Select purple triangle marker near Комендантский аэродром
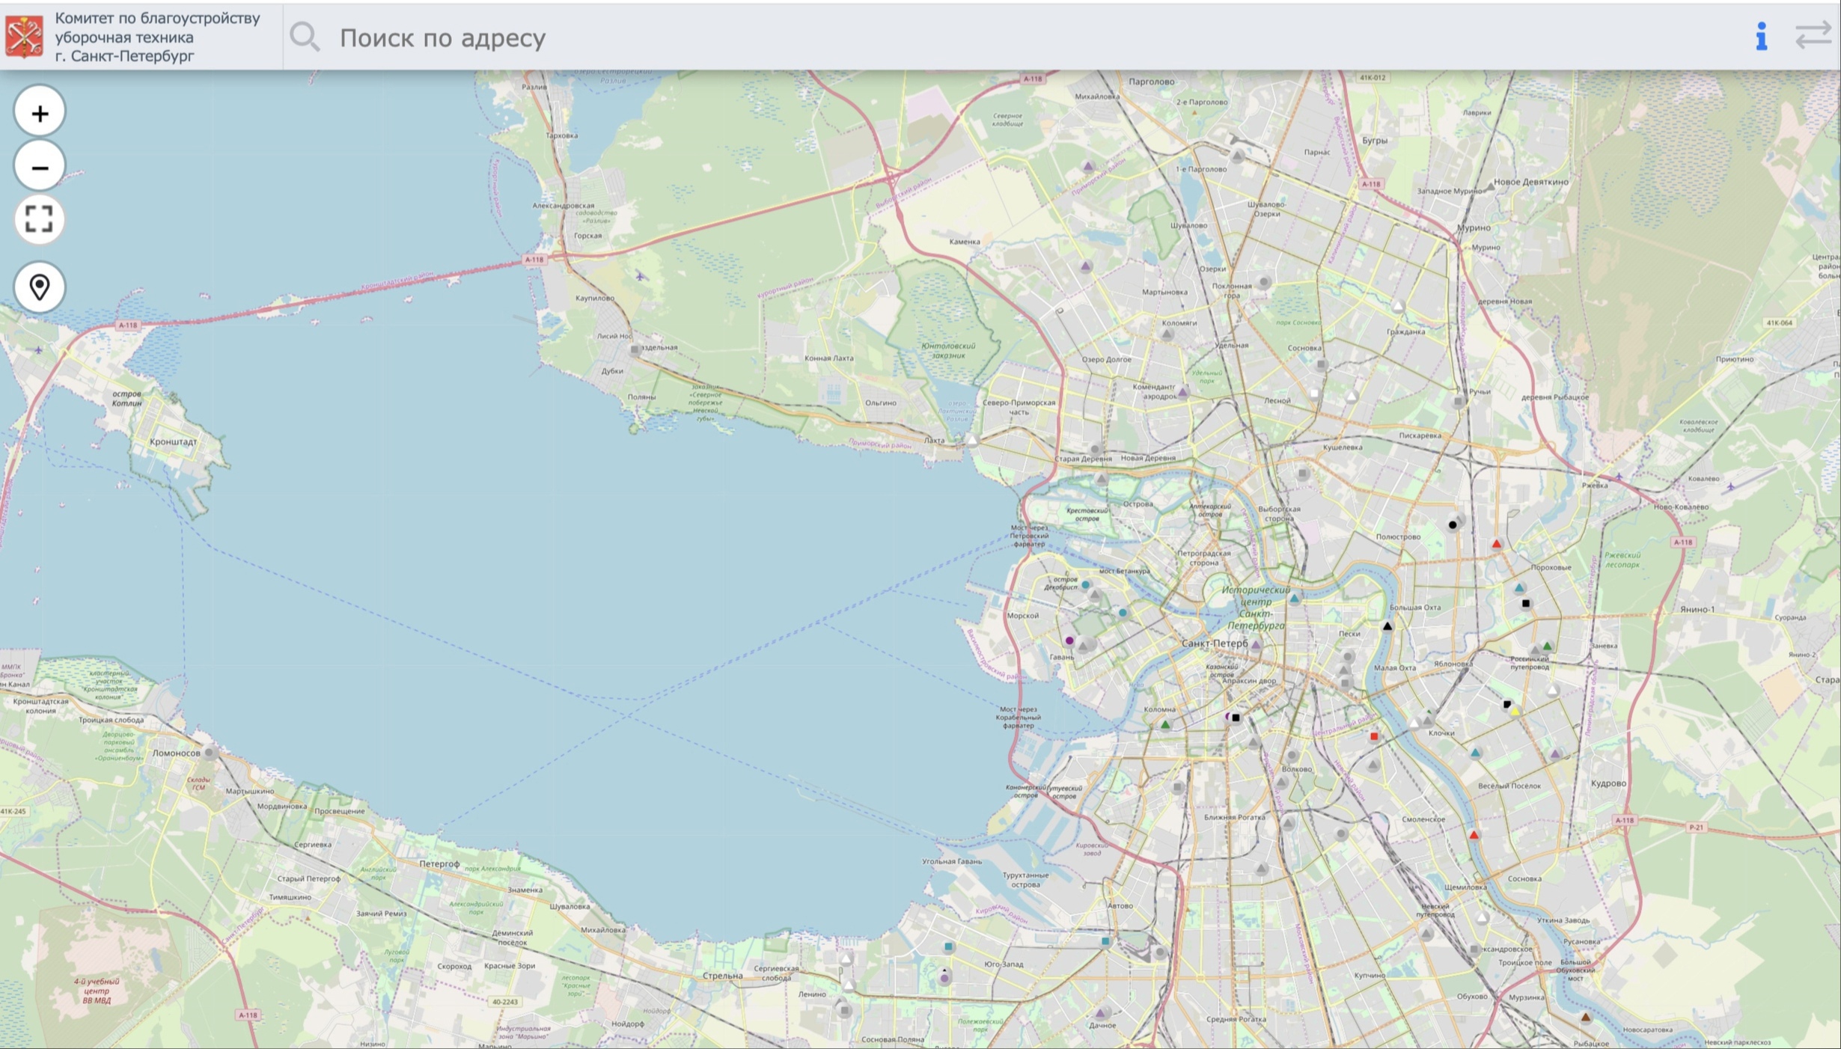This screenshot has height=1049, width=1841. 1183,391
